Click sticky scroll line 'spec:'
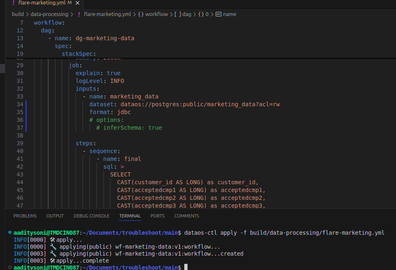Image resolution: width=396 pixels, height=270 pixels. [x=63, y=46]
